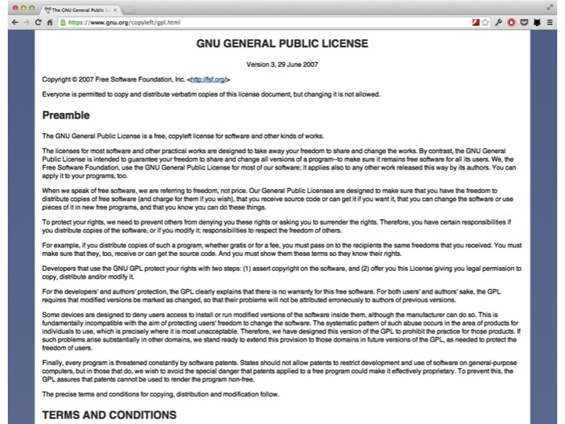Bookmark this page with the star icon

pos(486,22)
